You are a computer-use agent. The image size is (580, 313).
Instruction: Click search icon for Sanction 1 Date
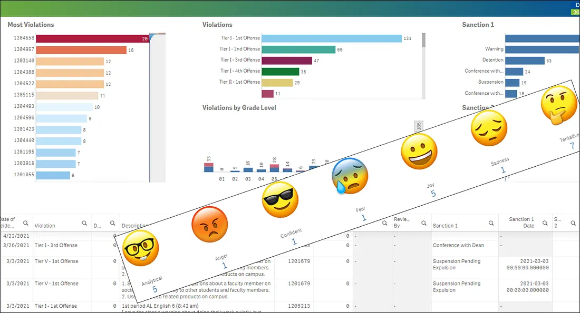point(545,225)
